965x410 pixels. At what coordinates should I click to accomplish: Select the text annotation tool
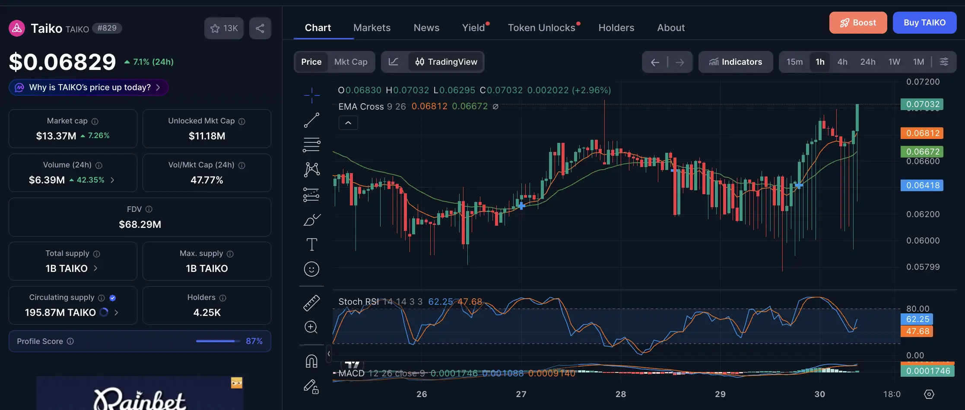[311, 244]
